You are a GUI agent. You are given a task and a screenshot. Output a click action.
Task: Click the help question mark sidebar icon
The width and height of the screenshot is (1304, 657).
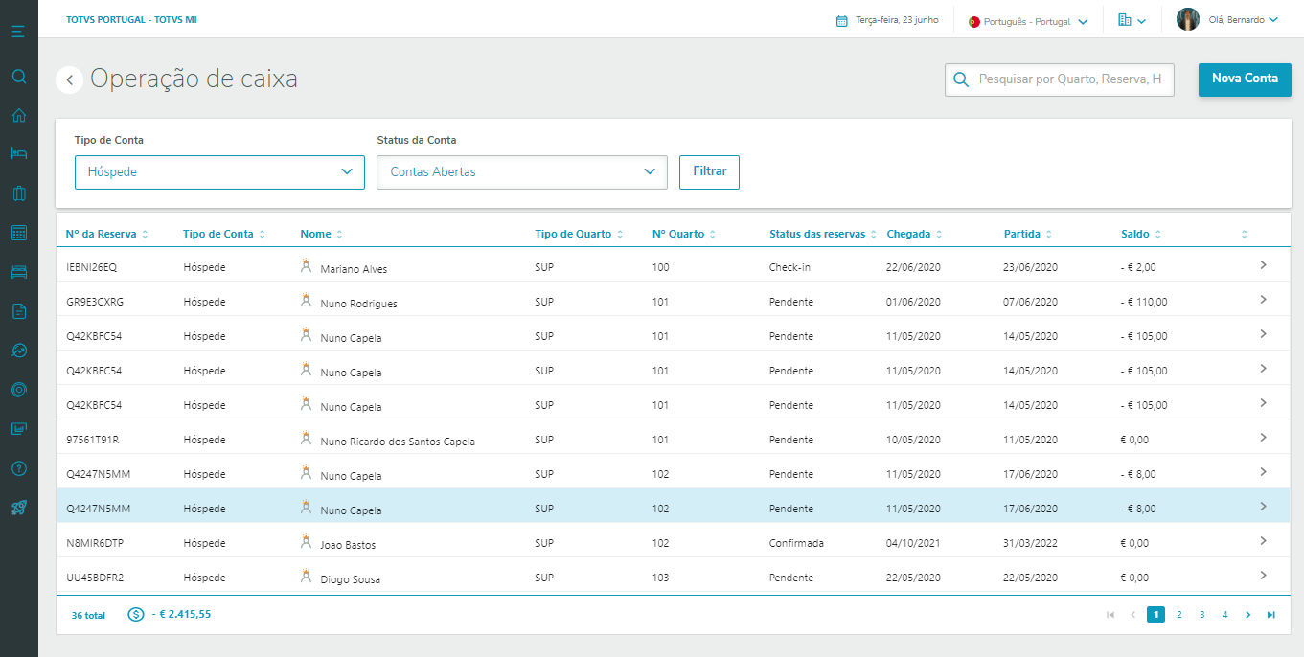pos(18,468)
